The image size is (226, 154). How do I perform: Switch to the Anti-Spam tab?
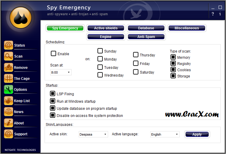(x=146, y=37)
